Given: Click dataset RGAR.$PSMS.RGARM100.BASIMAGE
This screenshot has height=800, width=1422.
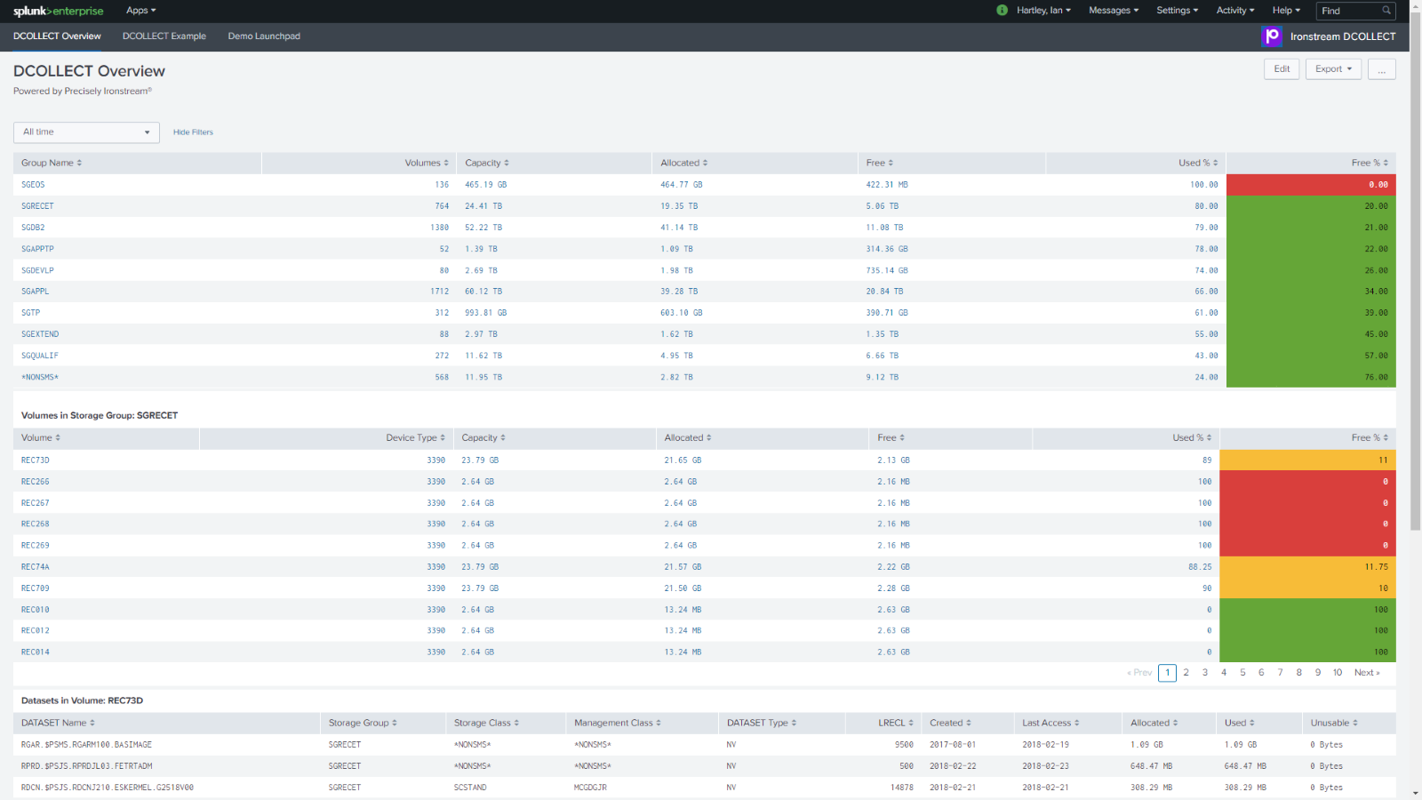Looking at the screenshot, I should pyautogui.click(x=86, y=745).
